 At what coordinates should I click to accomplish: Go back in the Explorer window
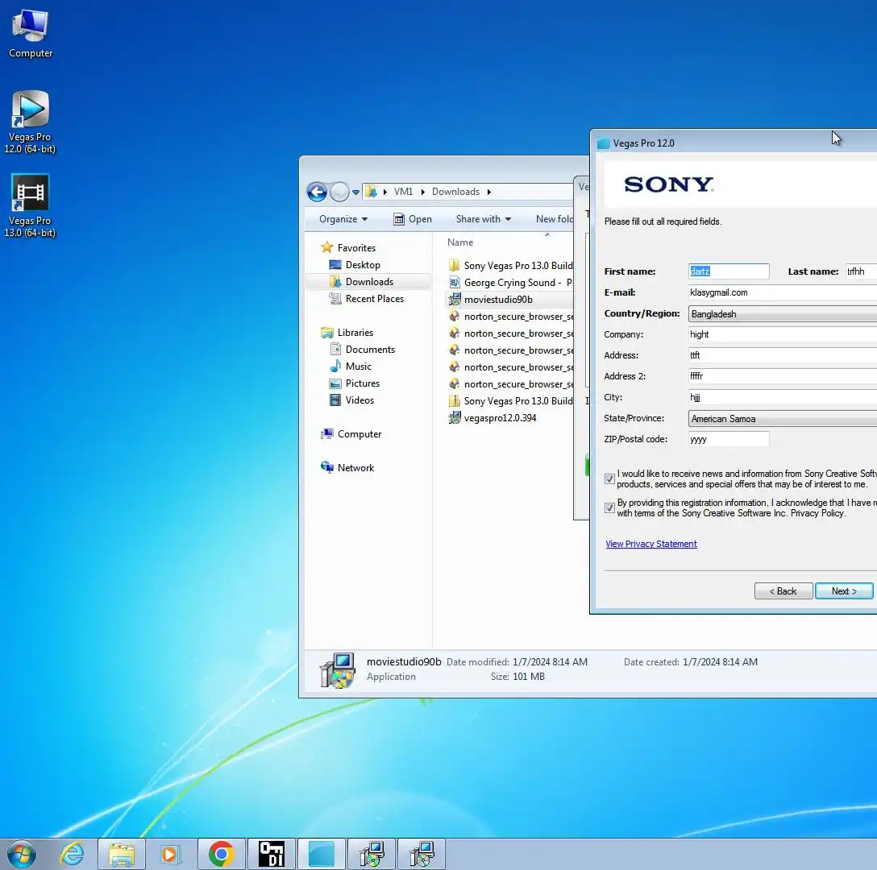317,192
